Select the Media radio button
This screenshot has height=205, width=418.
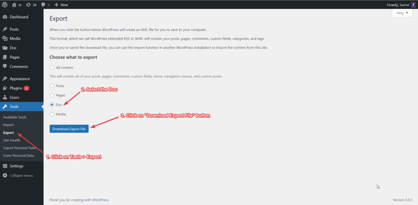pos(52,114)
